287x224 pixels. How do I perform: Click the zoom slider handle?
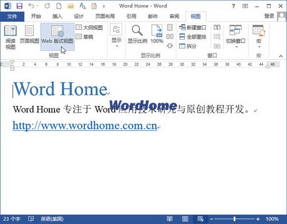(234, 219)
